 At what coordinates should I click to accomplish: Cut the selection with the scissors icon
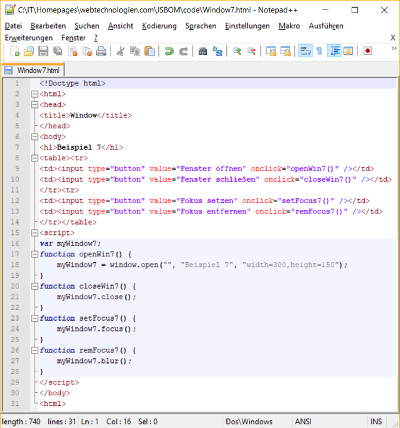pyautogui.click(x=121, y=51)
